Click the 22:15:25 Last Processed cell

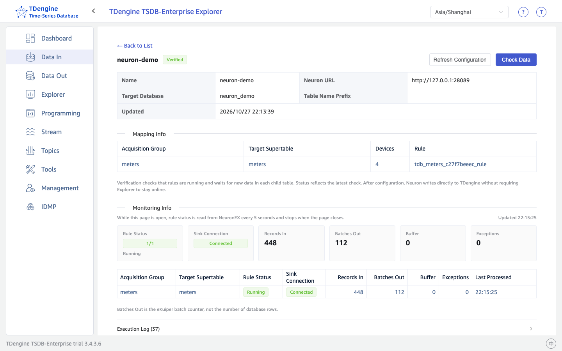click(486, 292)
